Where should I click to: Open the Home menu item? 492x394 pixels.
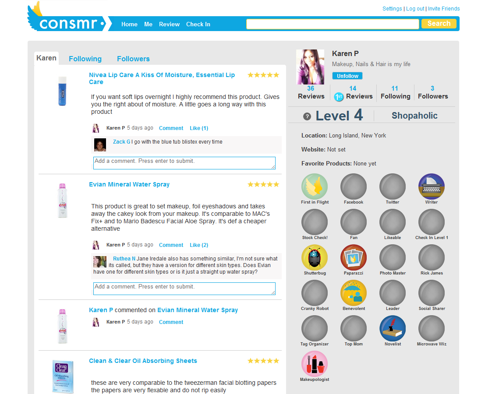pyautogui.click(x=129, y=24)
